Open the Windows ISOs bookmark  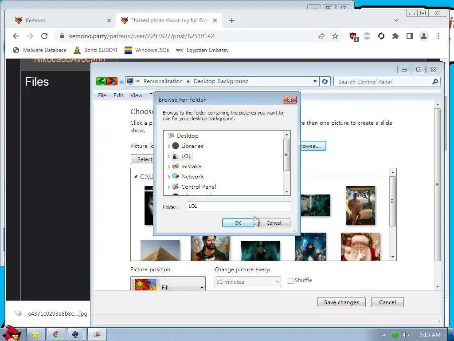[x=147, y=50]
